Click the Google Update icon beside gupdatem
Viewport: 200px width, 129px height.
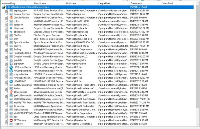pyautogui.click(x=11, y=64)
